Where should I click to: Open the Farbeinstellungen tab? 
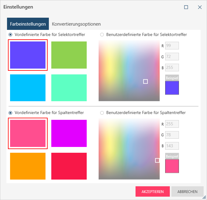pyautogui.click(x=28, y=24)
